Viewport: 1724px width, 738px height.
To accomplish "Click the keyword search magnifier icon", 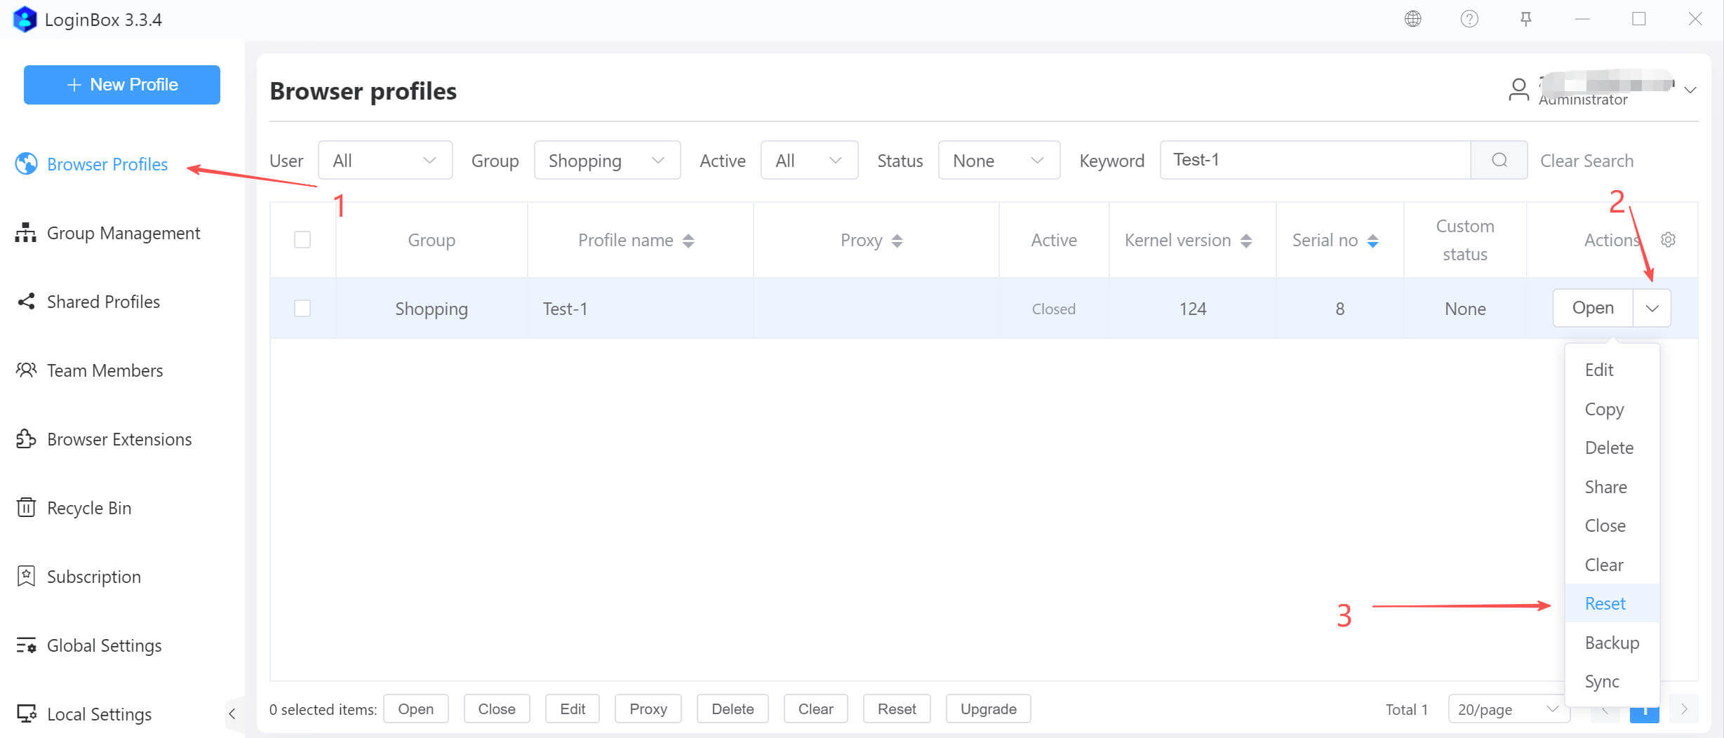I will (1499, 161).
